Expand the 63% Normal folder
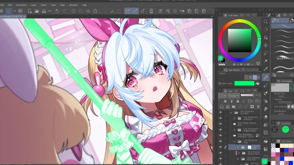The width and height of the screenshot is (294, 165). point(239,153)
